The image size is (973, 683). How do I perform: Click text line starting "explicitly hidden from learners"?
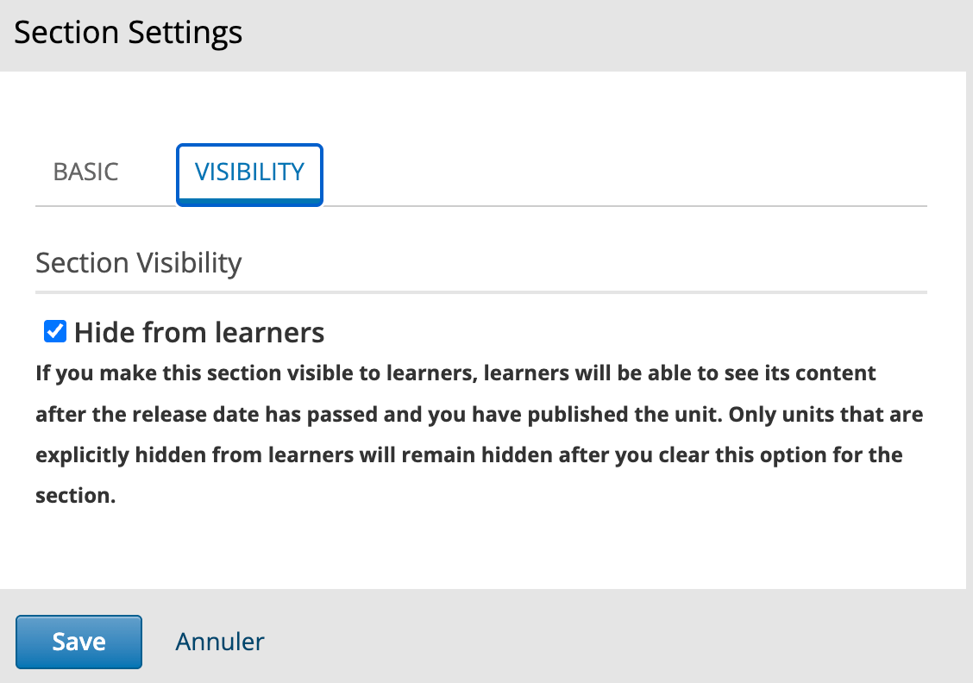(469, 455)
